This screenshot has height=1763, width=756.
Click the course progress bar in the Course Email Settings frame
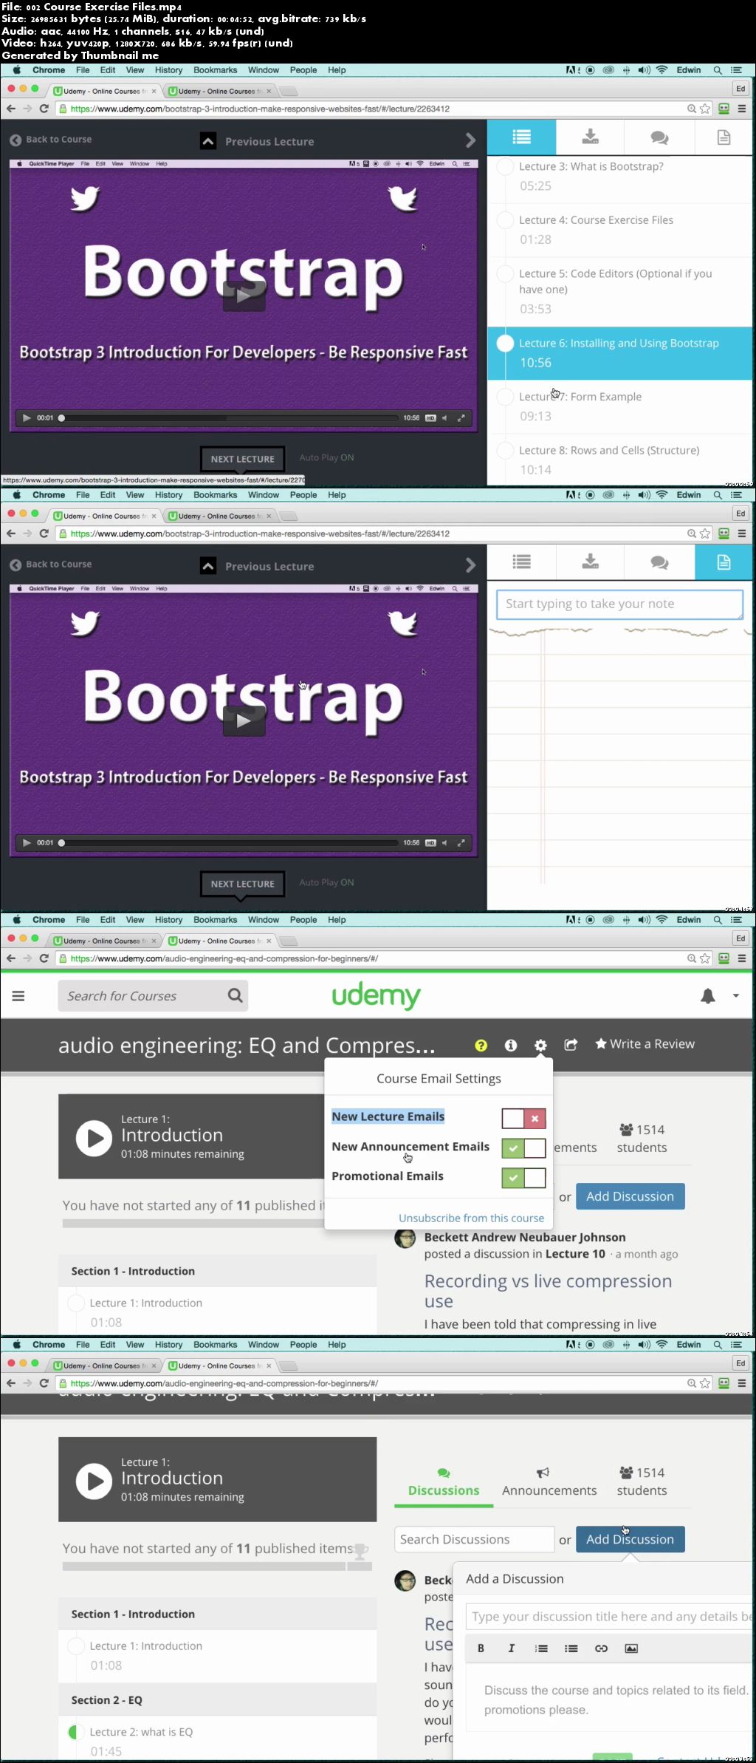tap(193, 1224)
